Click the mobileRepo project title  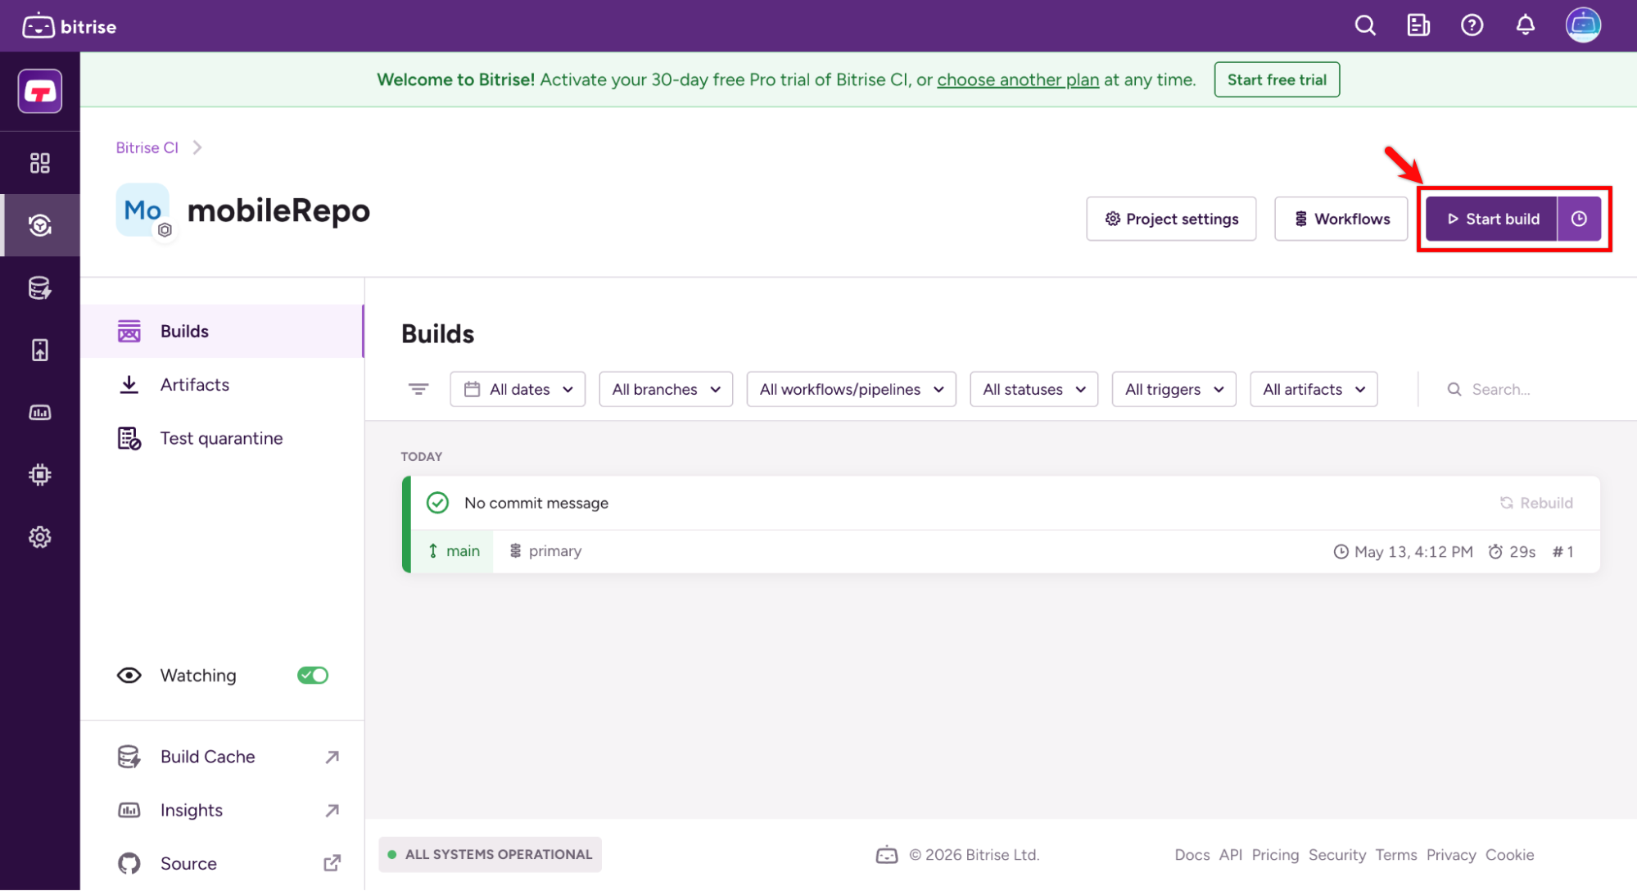pos(278,210)
